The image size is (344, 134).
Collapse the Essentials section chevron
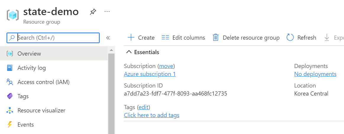pos(129,52)
